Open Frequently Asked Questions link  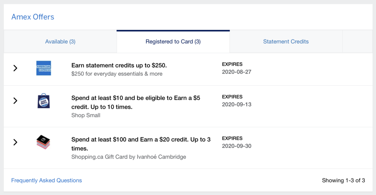click(x=47, y=180)
